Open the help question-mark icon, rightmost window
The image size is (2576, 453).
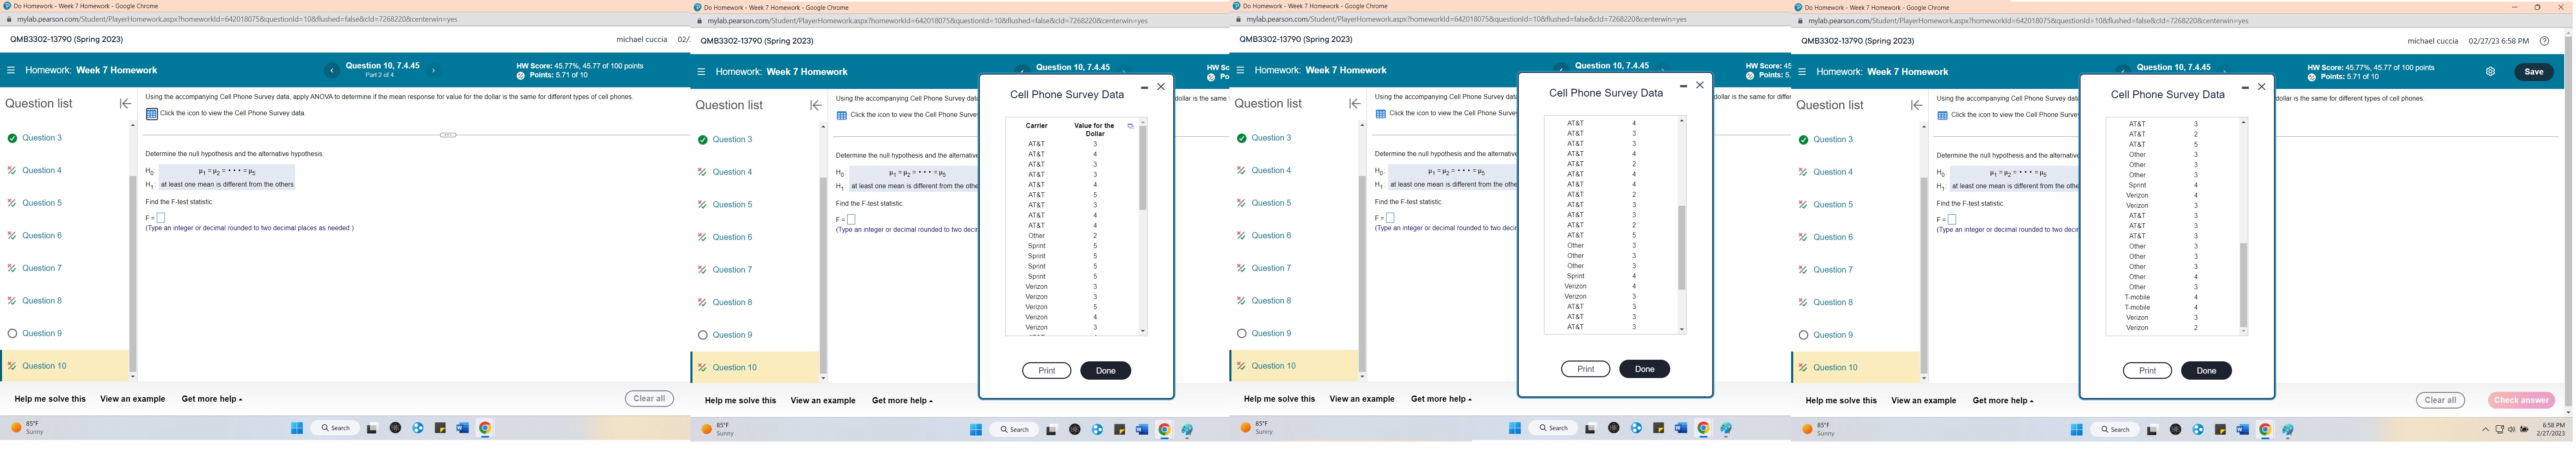[x=2544, y=41]
